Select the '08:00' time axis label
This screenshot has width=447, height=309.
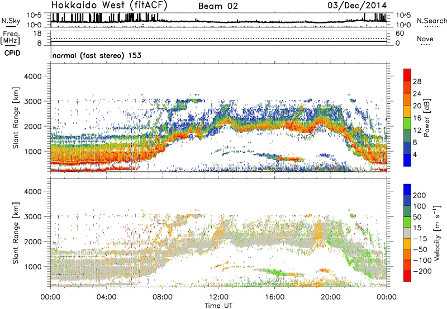(163, 297)
